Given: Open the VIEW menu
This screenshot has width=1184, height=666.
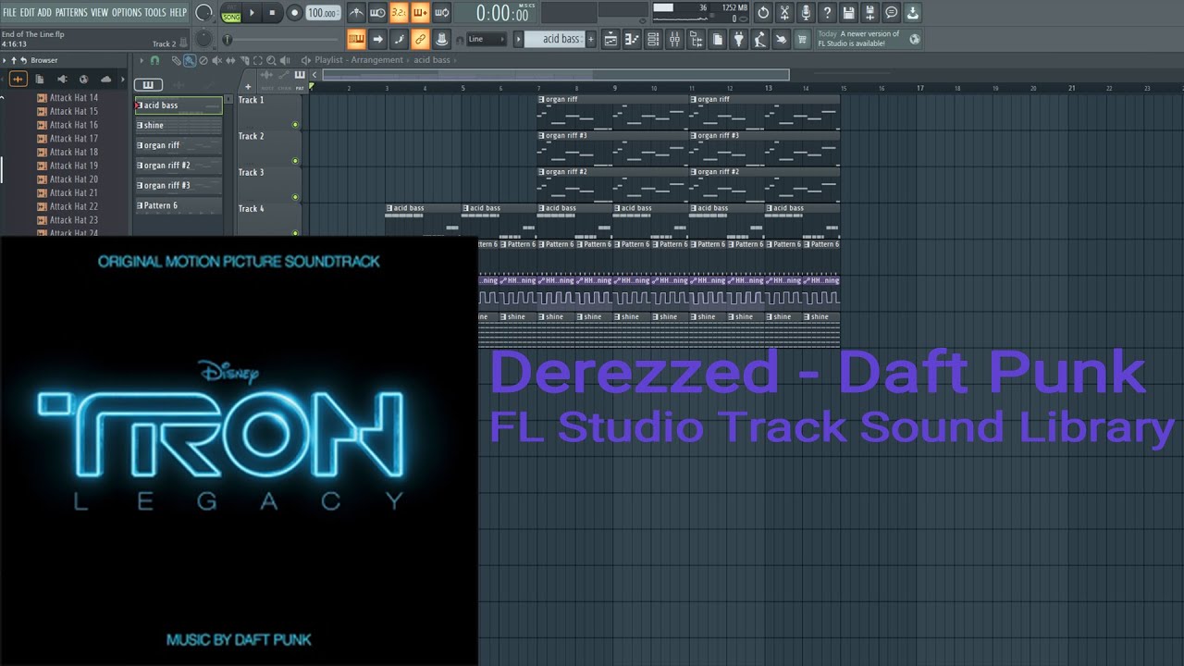Looking at the screenshot, I should pyautogui.click(x=99, y=12).
